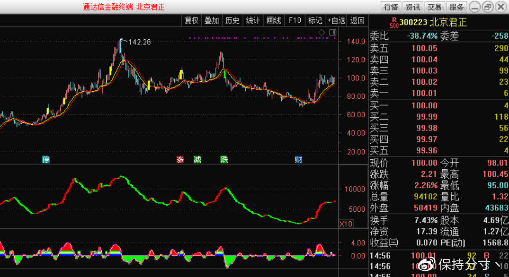Image resolution: width=509 pixels, height=277 pixels.
Task: Click the blue 财 financial report marker
Action: (x=298, y=159)
